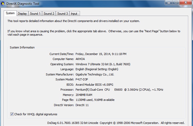Select the DirectX 11 version value
The image size is (193, 126).
[x=82, y=105]
